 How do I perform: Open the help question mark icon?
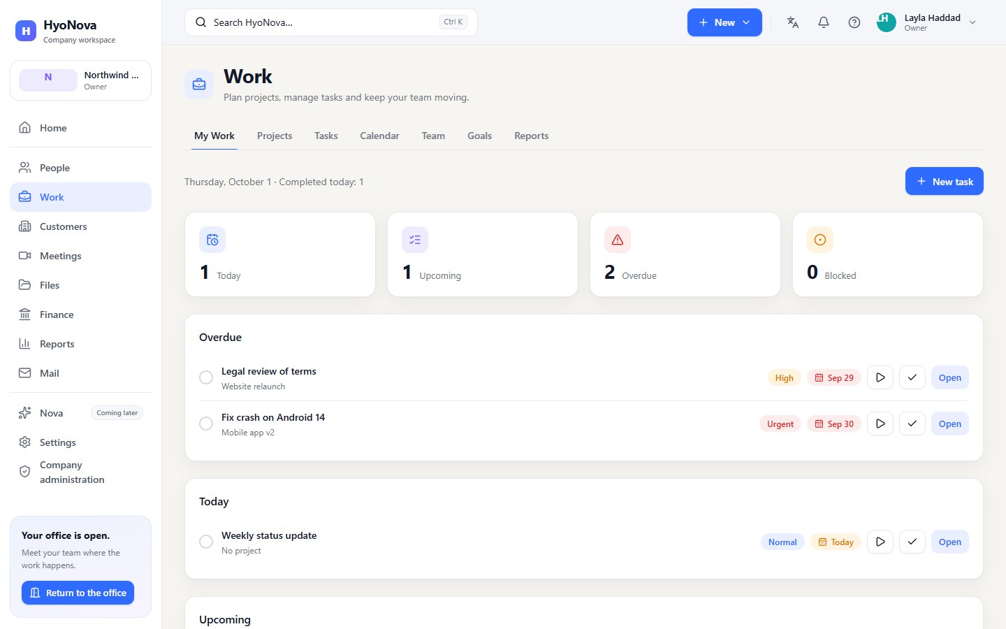[854, 22]
